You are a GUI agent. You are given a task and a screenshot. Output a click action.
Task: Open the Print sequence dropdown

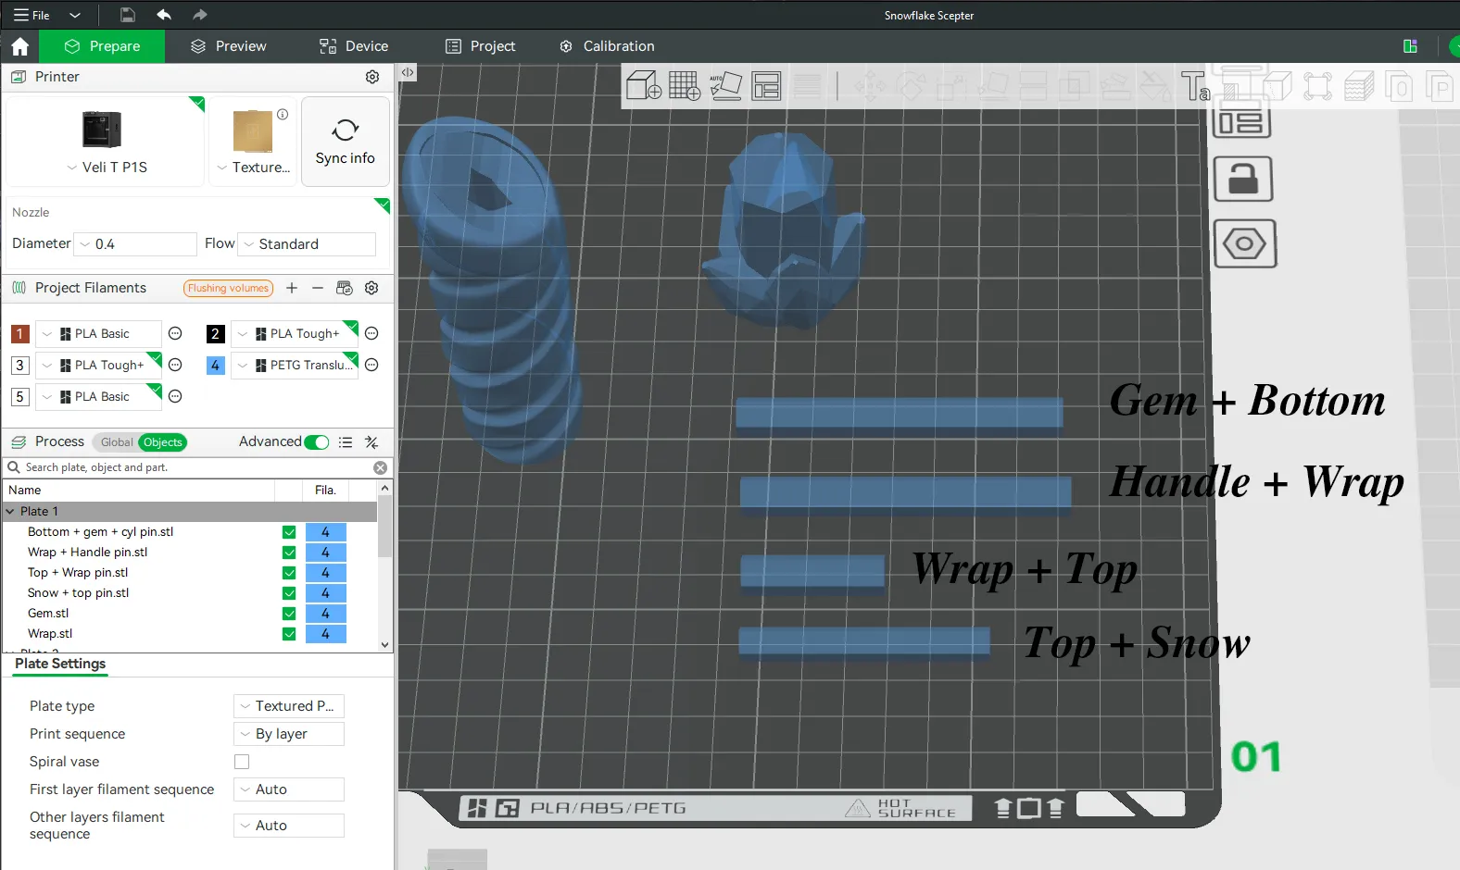[x=289, y=734]
